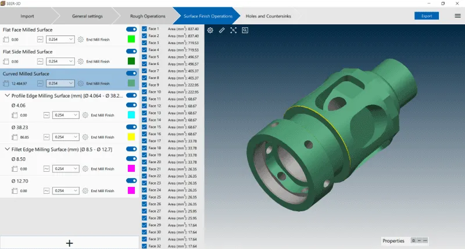Disable the Flat Face Milled Surface toggle

point(131,29)
